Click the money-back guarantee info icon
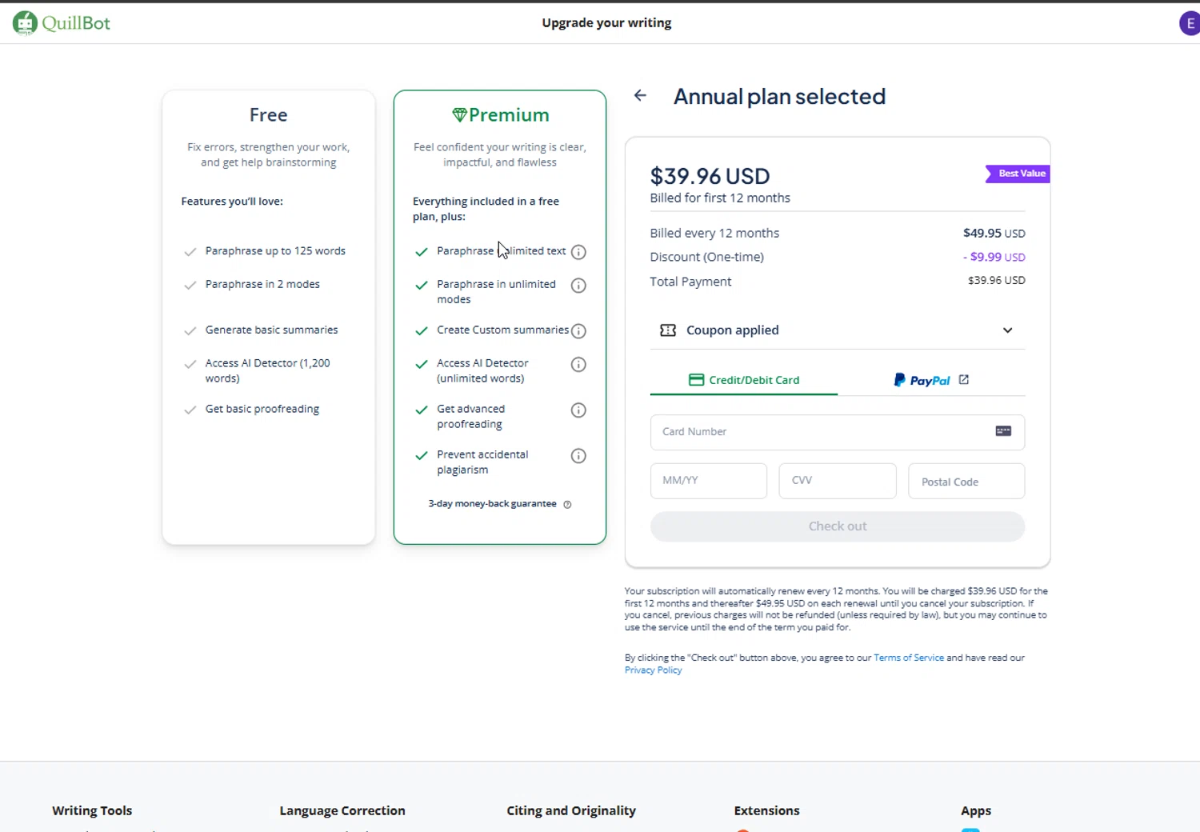The height and width of the screenshot is (832, 1200). pos(567,505)
